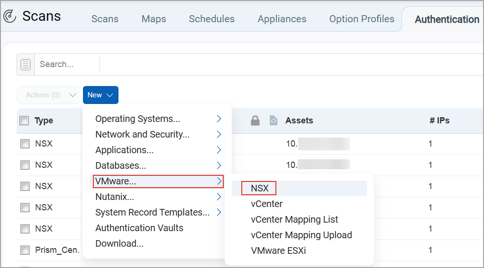This screenshot has width=484, height=268.
Task: Expand the Applications submenu arrow
Action: [x=219, y=150]
